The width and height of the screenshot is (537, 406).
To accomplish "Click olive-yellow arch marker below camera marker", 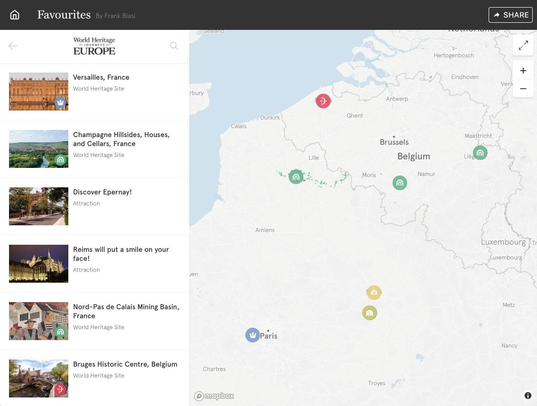I will pyautogui.click(x=370, y=313).
